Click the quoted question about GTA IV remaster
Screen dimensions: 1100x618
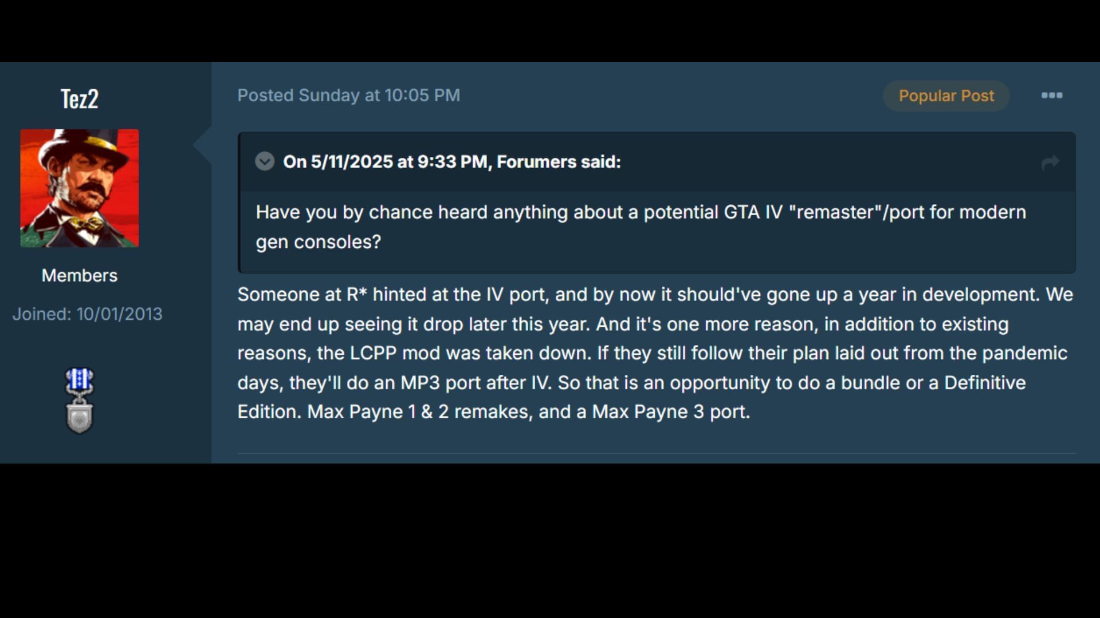[641, 212]
